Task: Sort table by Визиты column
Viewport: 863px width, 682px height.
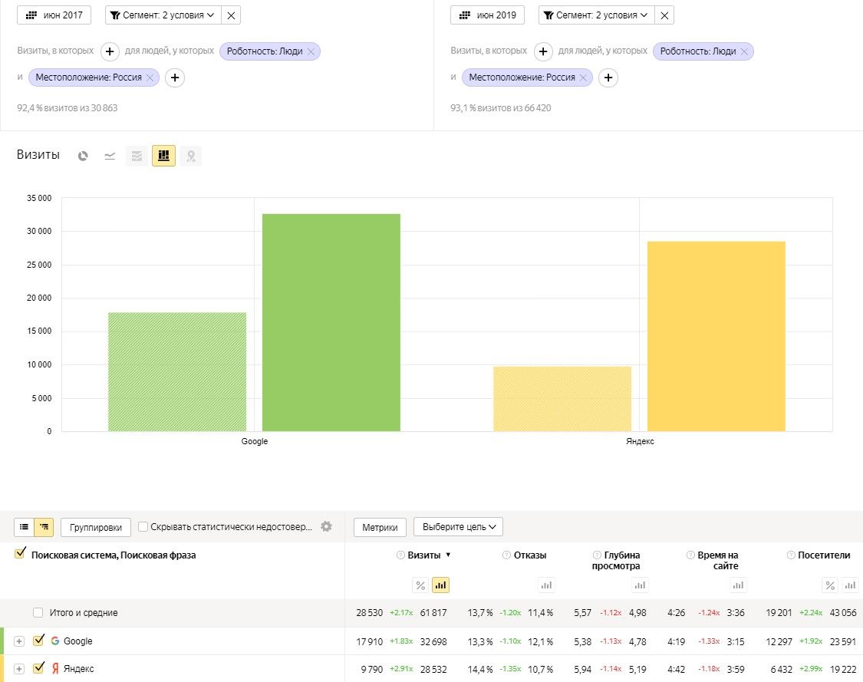Action: coord(423,555)
